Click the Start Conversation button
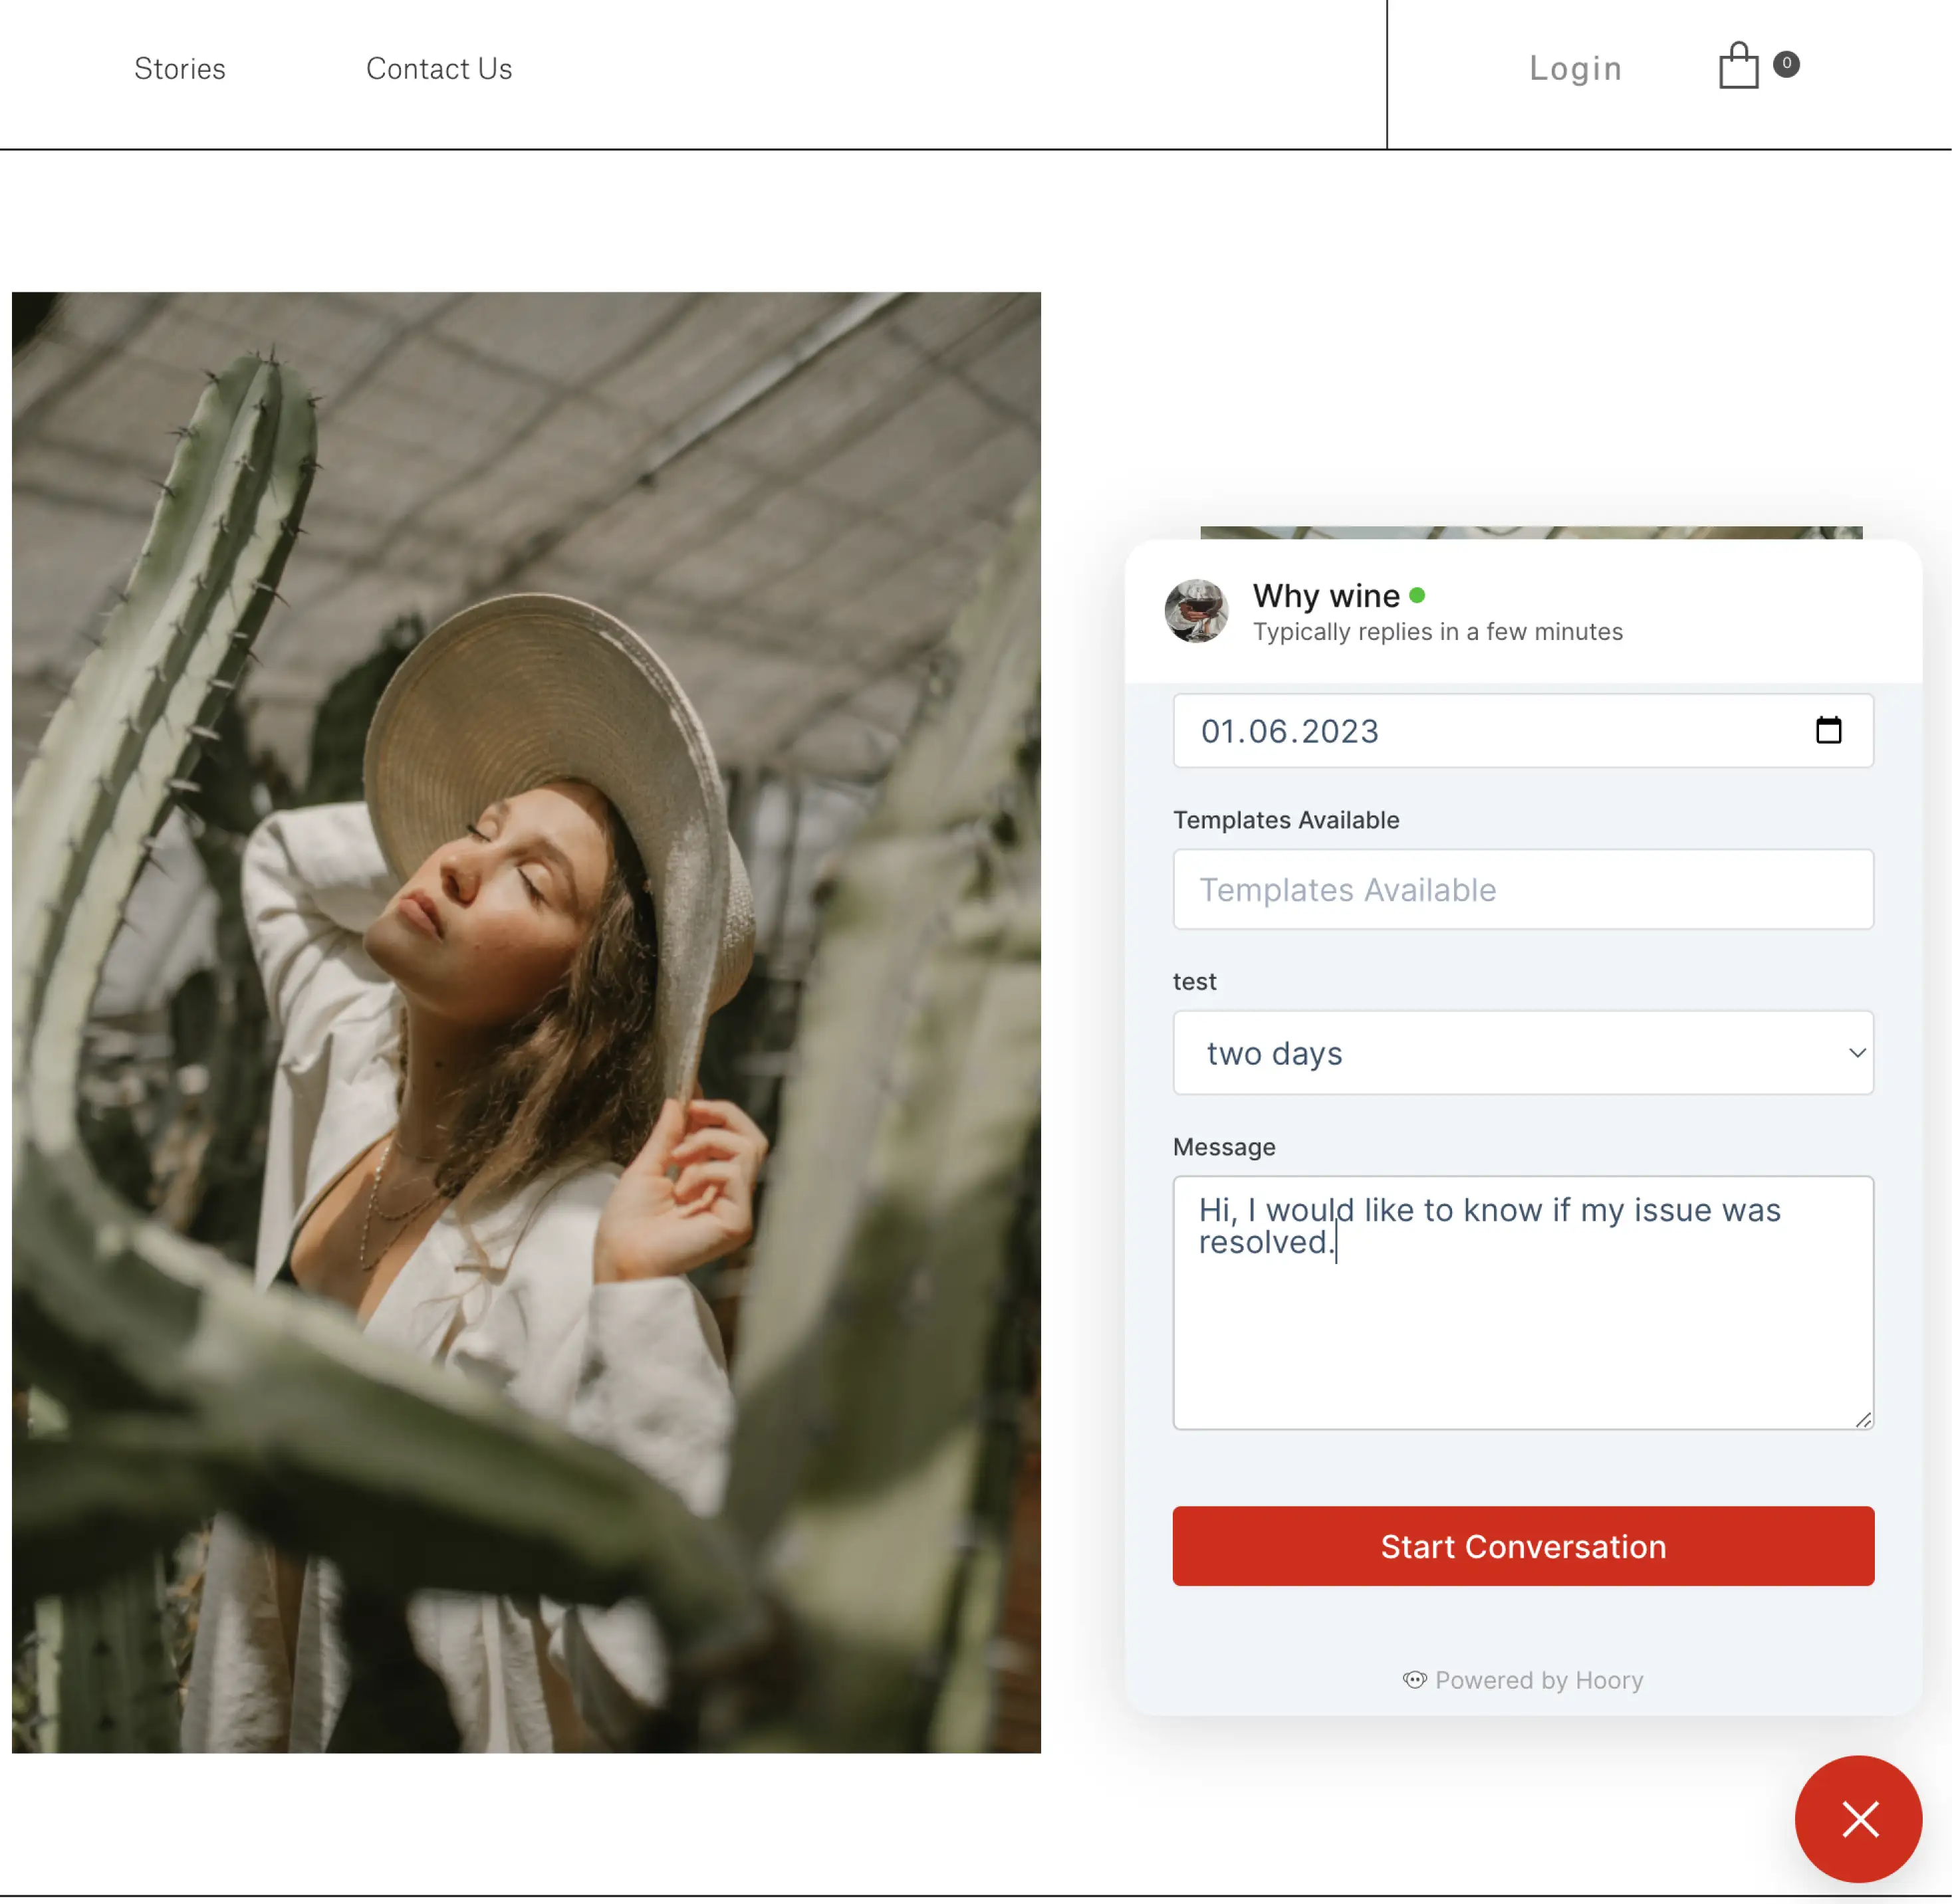This screenshot has height=1904, width=1952. (1523, 1545)
